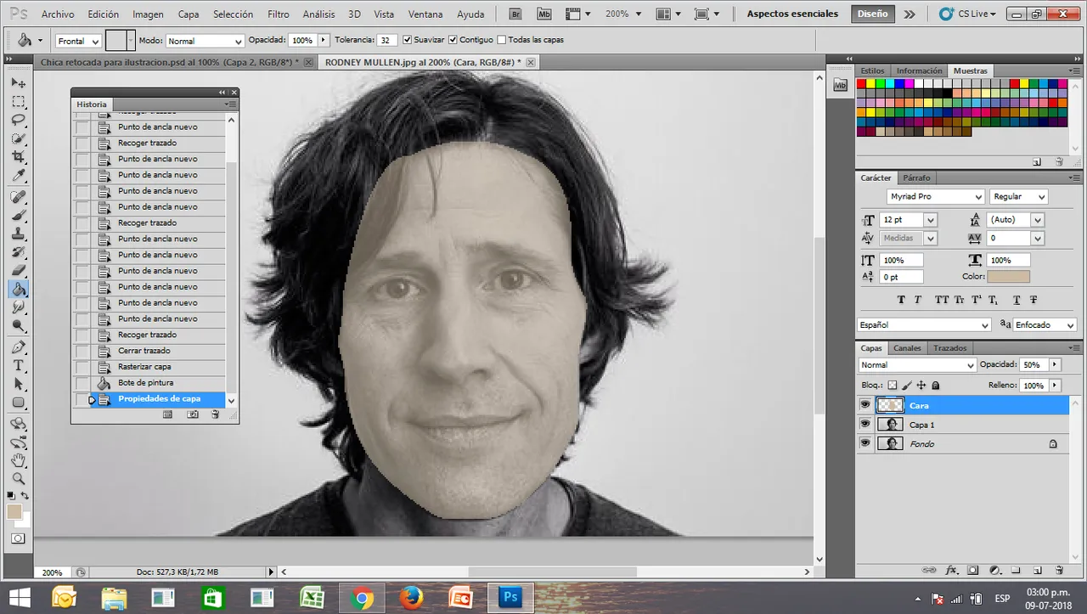This screenshot has height=614, width=1087.
Task: Switch to the Estilos tab
Action: click(872, 71)
